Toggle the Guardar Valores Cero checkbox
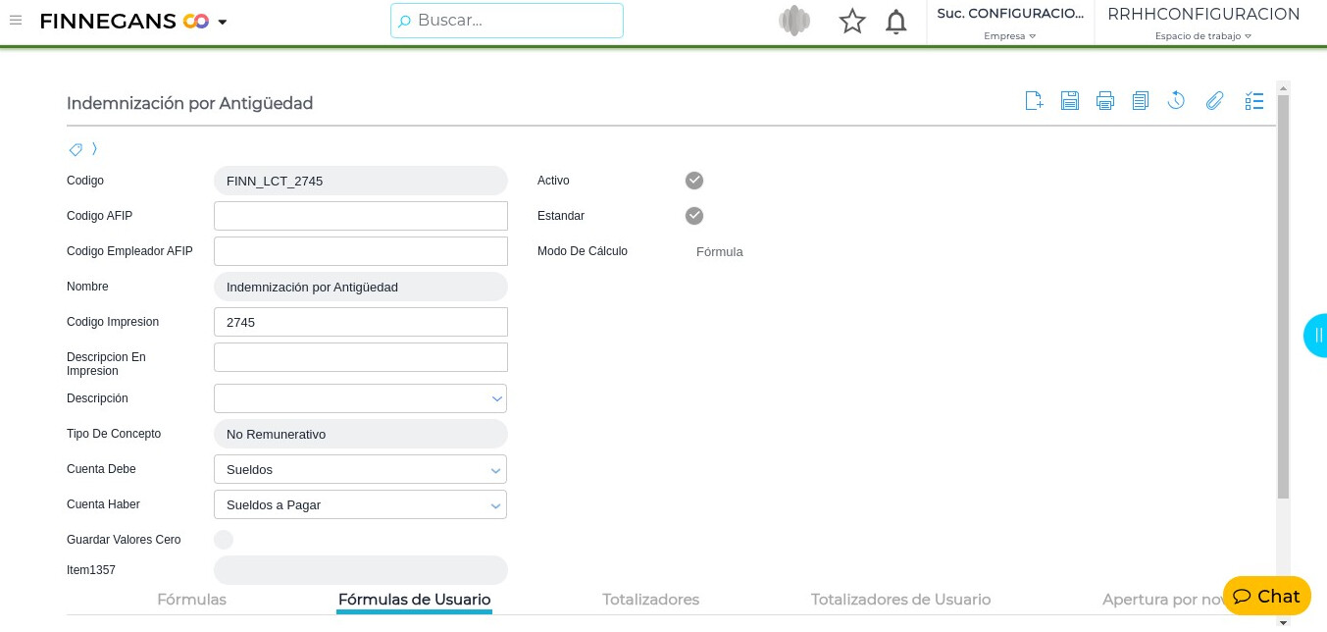The height and width of the screenshot is (632, 1327). [224, 540]
